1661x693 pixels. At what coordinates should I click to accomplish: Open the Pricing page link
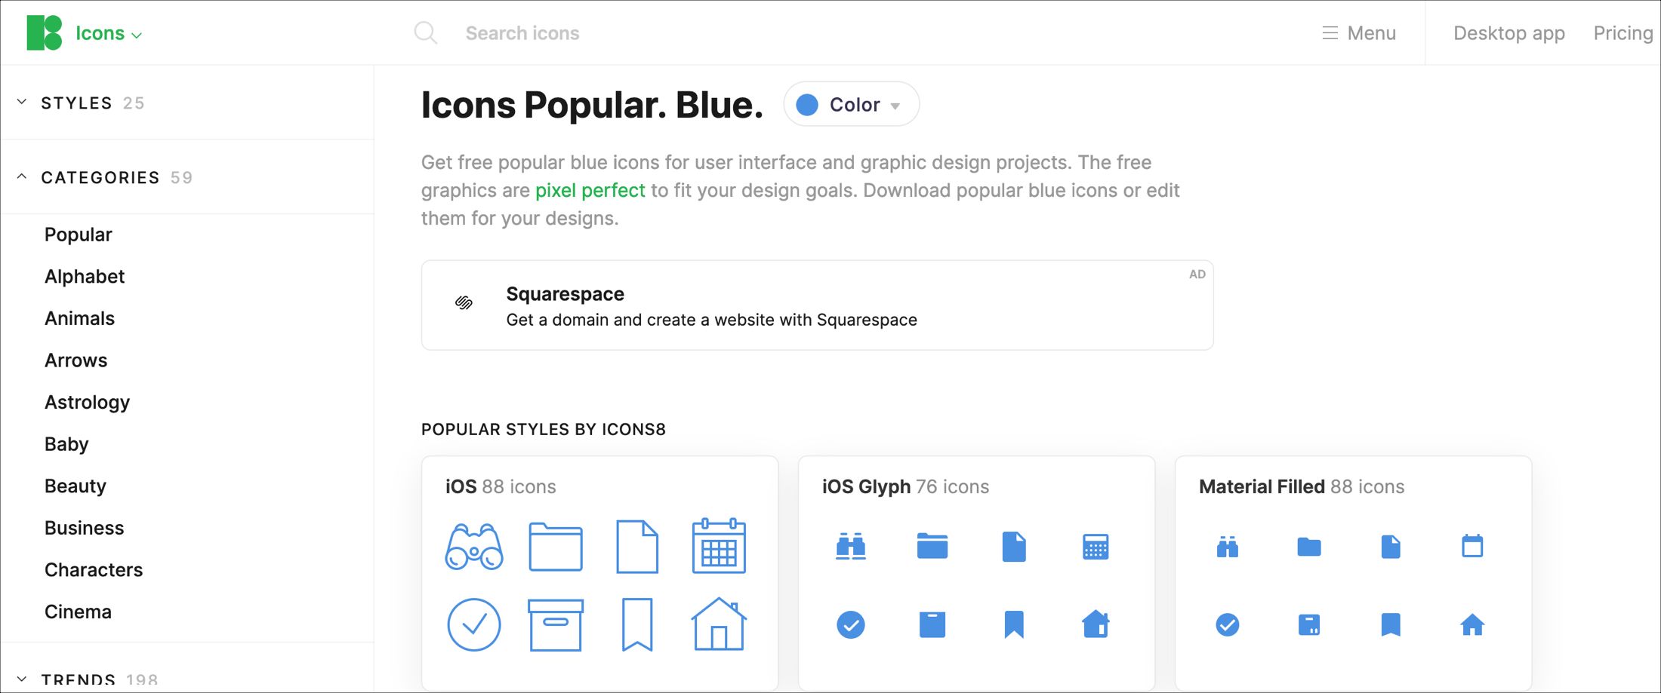coord(1622,33)
